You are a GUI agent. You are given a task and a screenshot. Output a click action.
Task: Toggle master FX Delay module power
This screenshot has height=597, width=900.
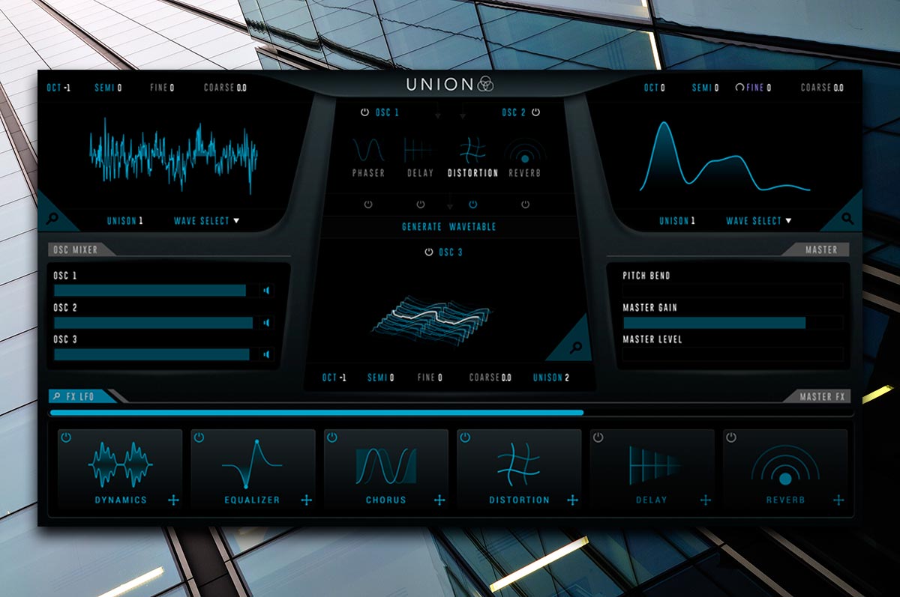tap(598, 437)
